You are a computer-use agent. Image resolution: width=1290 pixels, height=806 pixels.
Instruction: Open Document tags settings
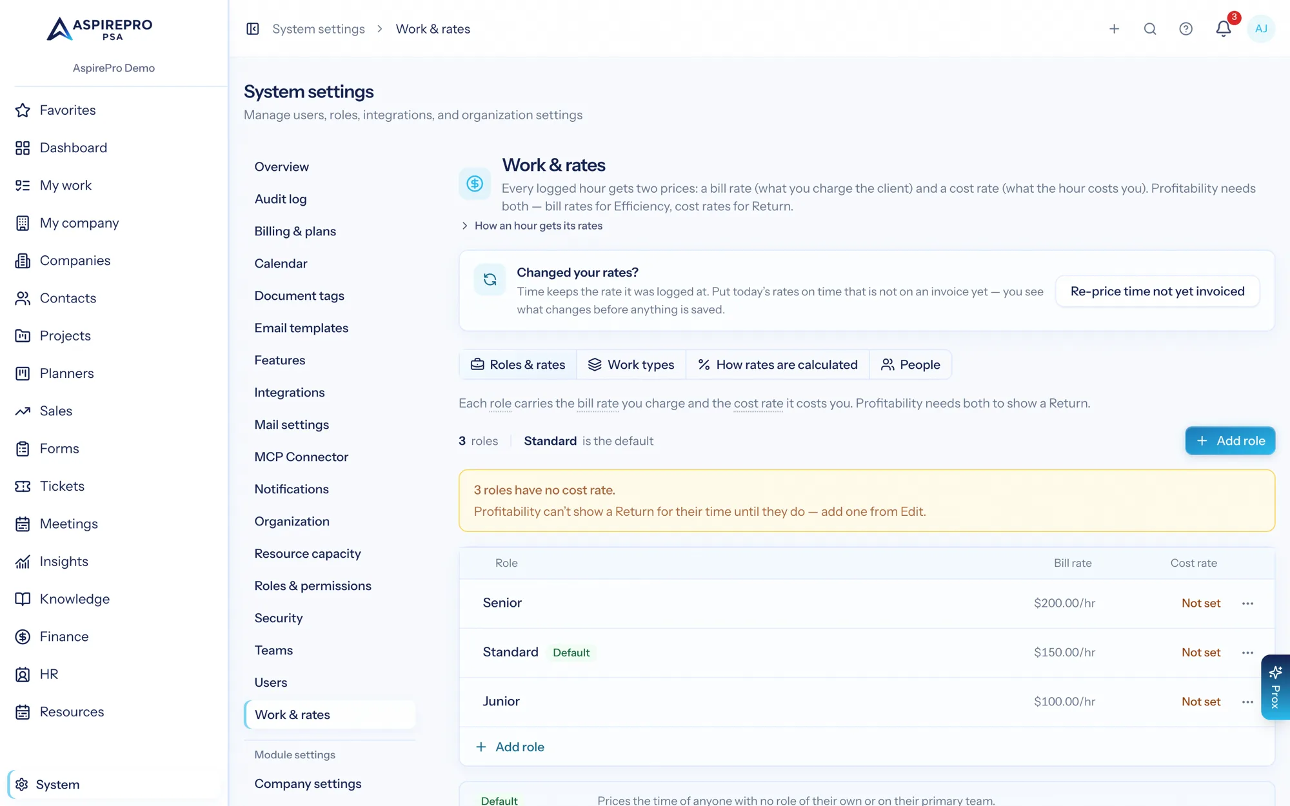coord(330,296)
